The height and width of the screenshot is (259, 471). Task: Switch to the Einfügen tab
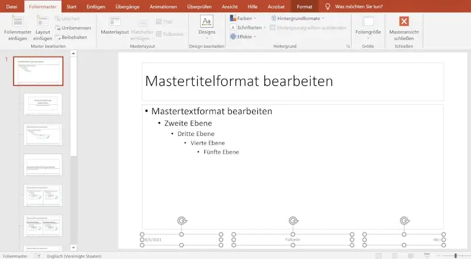(x=95, y=6)
